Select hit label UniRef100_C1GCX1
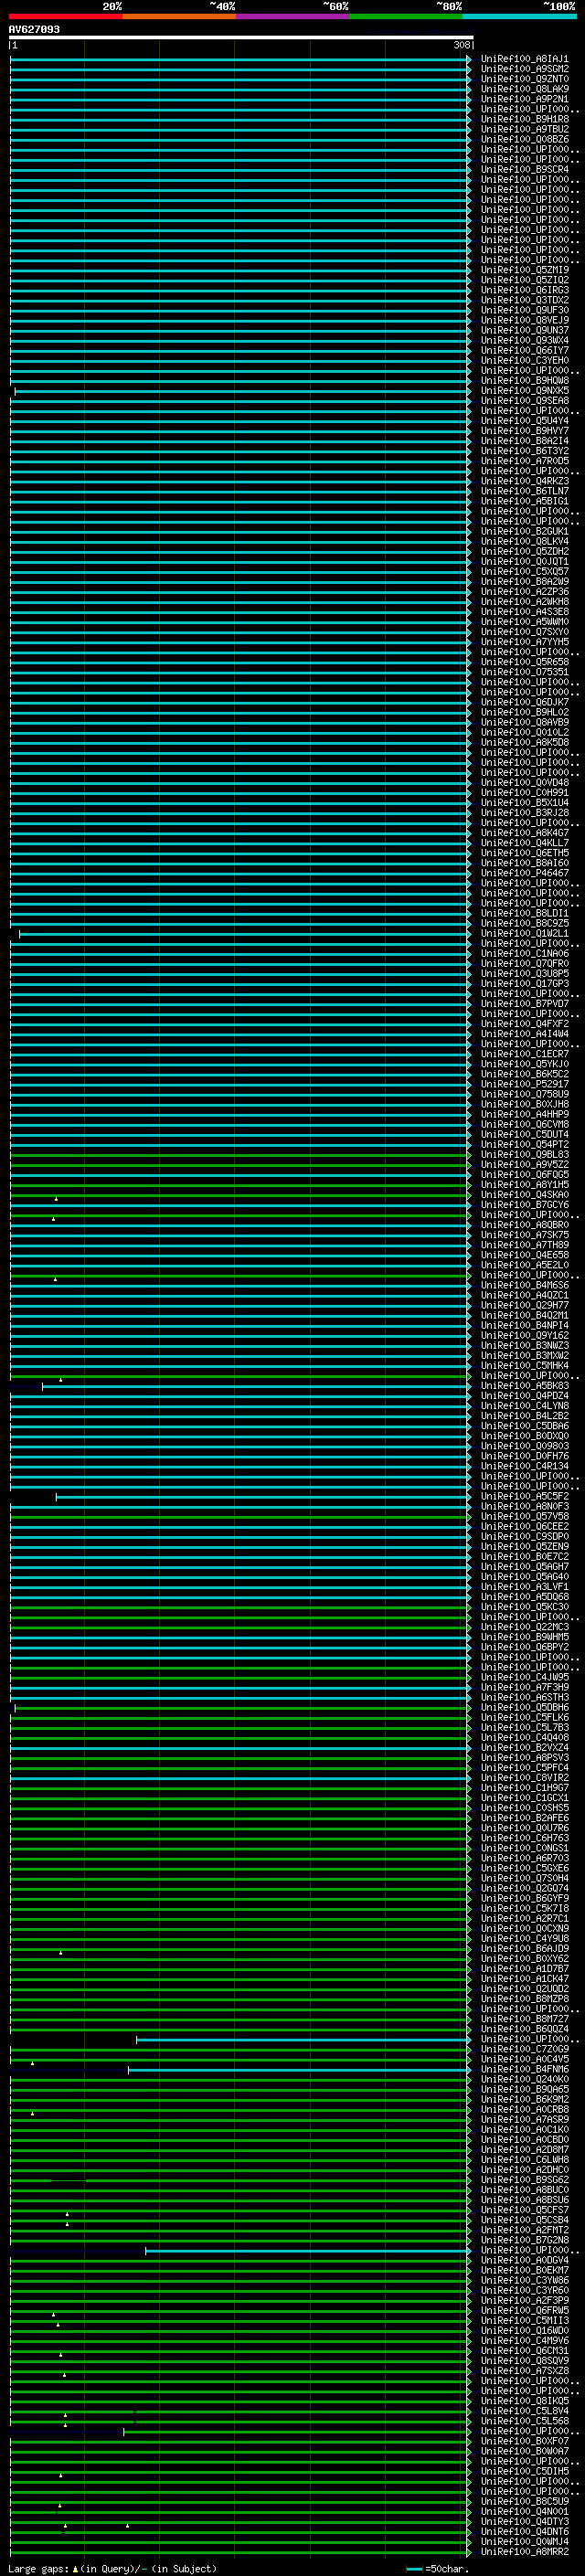585x2576 pixels. click(x=525, y=1798)
